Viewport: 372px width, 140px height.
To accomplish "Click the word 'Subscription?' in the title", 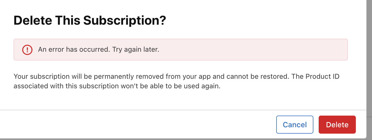I will (x=124, y=21).
